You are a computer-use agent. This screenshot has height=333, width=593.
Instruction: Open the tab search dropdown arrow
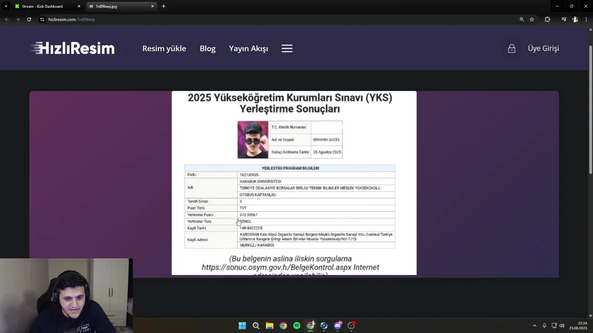tap(6, 6)
